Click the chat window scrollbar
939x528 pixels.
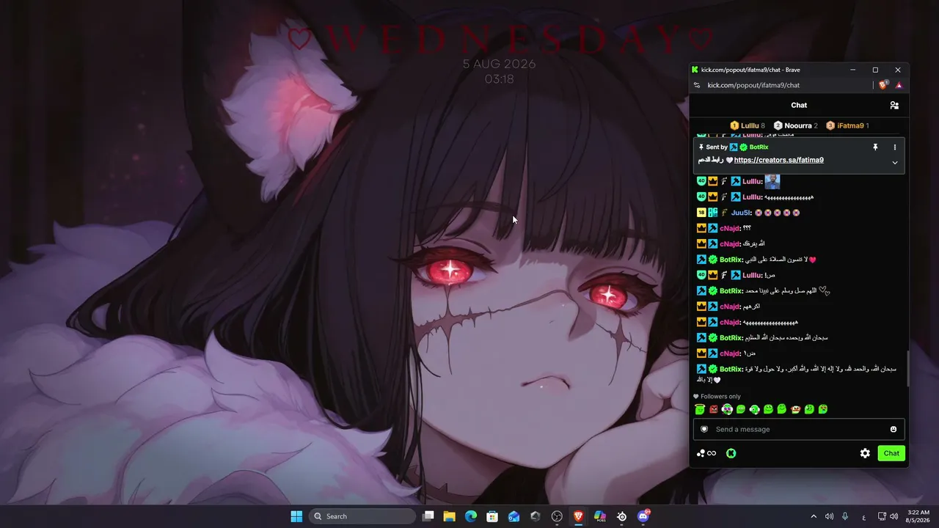pyautogui.click(x=908, y=369)
